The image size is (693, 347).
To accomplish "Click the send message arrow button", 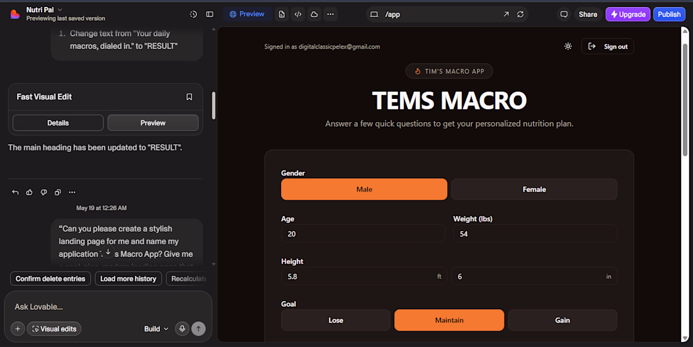I will (198, 329).
